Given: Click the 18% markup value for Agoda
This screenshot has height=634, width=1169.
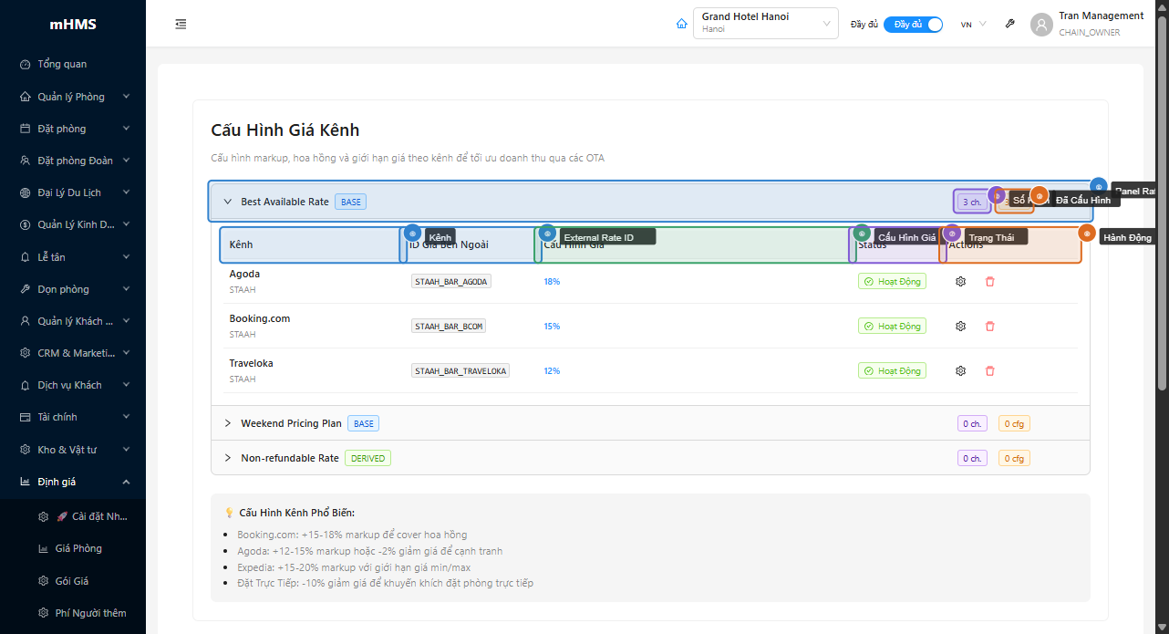Looking at the screenshot, I should pos(552,282).
